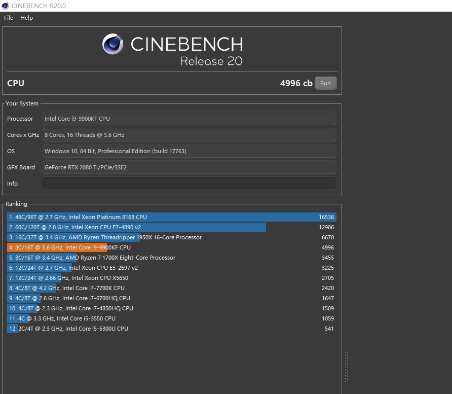Click the OS field showing Windows 10
Viewport: 452px width, 394px height.
189,151
